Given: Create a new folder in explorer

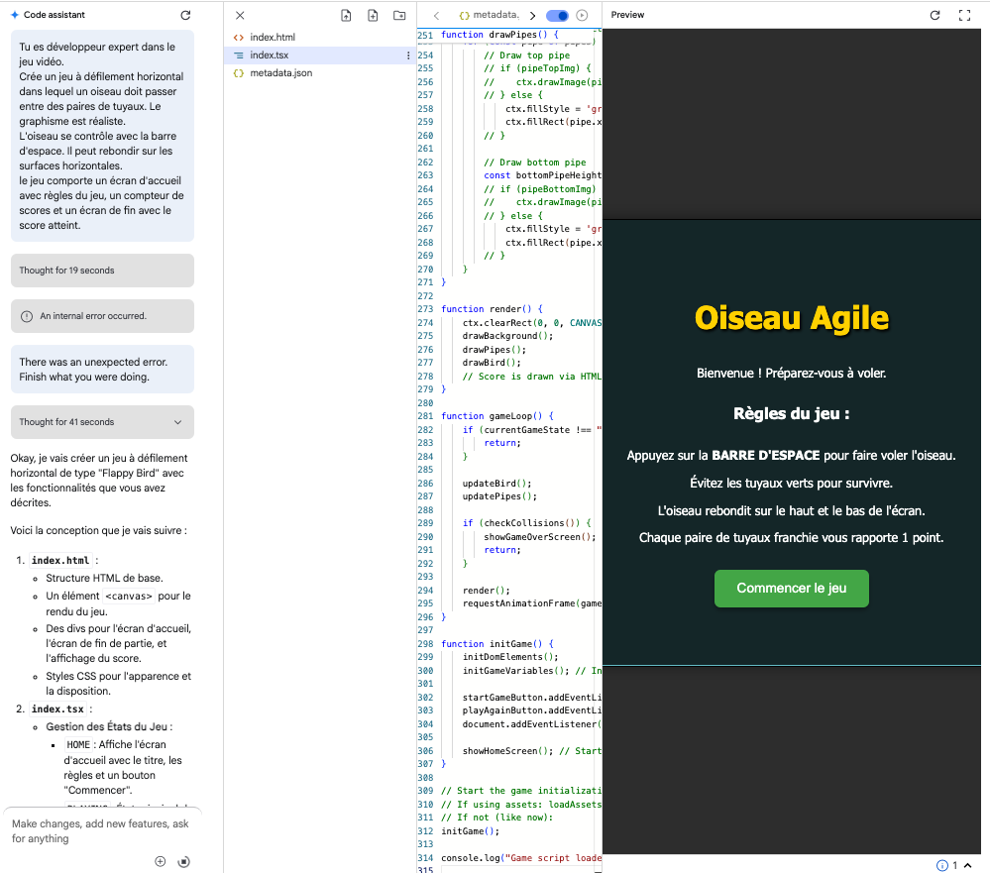Looking at the screenshot, I should [399, 16].
